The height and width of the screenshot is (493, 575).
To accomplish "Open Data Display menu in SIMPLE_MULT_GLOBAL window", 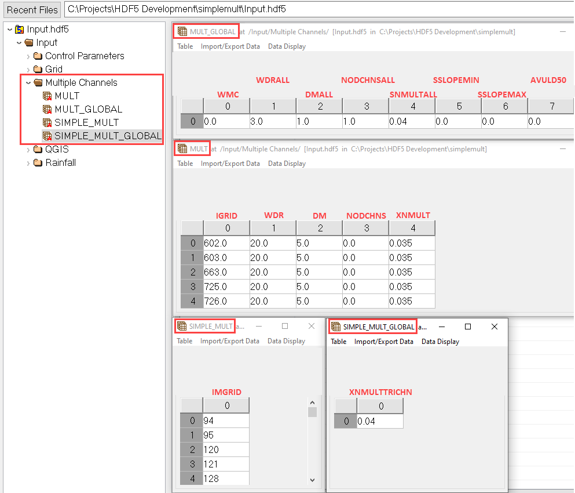I will pos(440,342).
